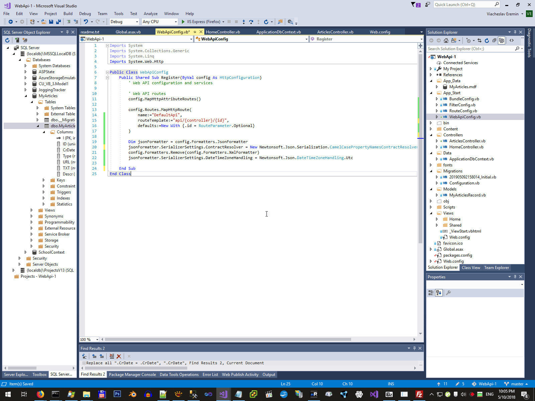Open the Analyze menu
This screenshot has height=401, width=535.
tap(150, 14)
